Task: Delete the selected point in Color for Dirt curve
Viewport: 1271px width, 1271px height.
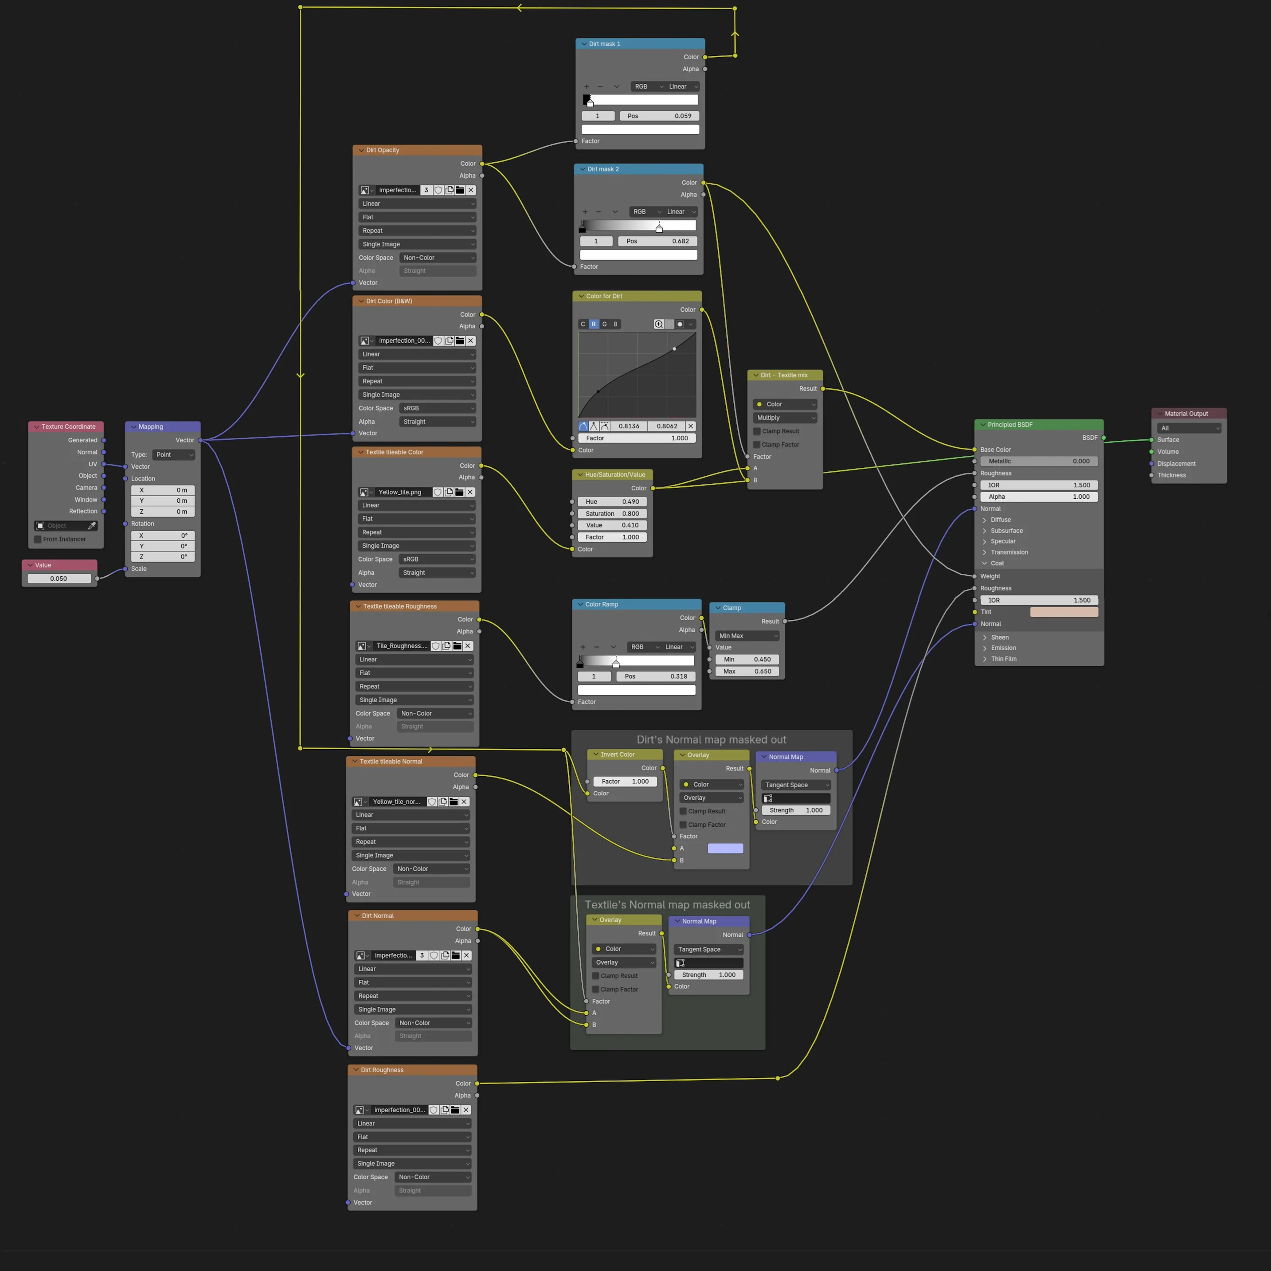Action: tap(691, 426)
